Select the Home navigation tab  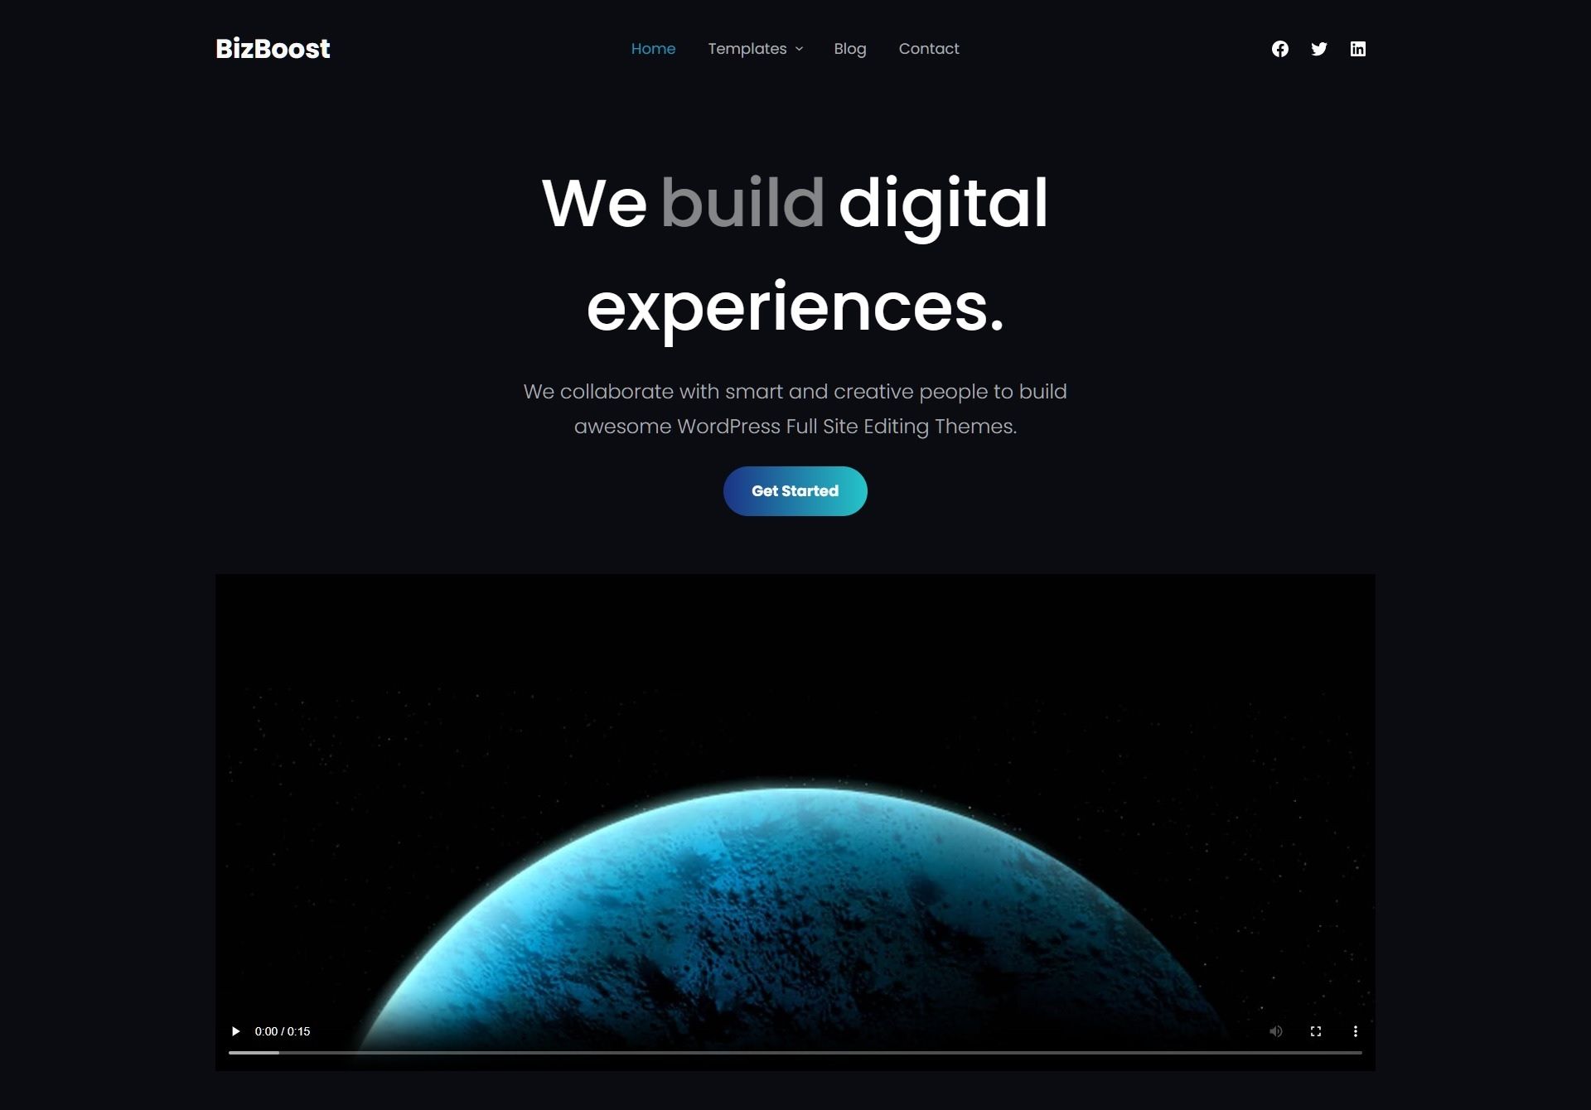coord(654,48)
